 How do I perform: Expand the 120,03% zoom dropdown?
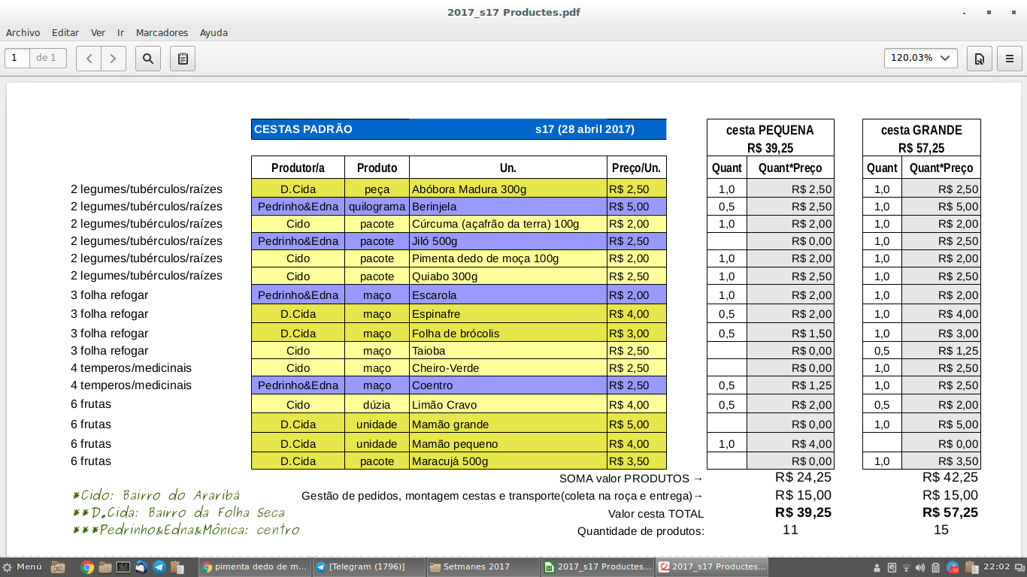tap(921, 58)
